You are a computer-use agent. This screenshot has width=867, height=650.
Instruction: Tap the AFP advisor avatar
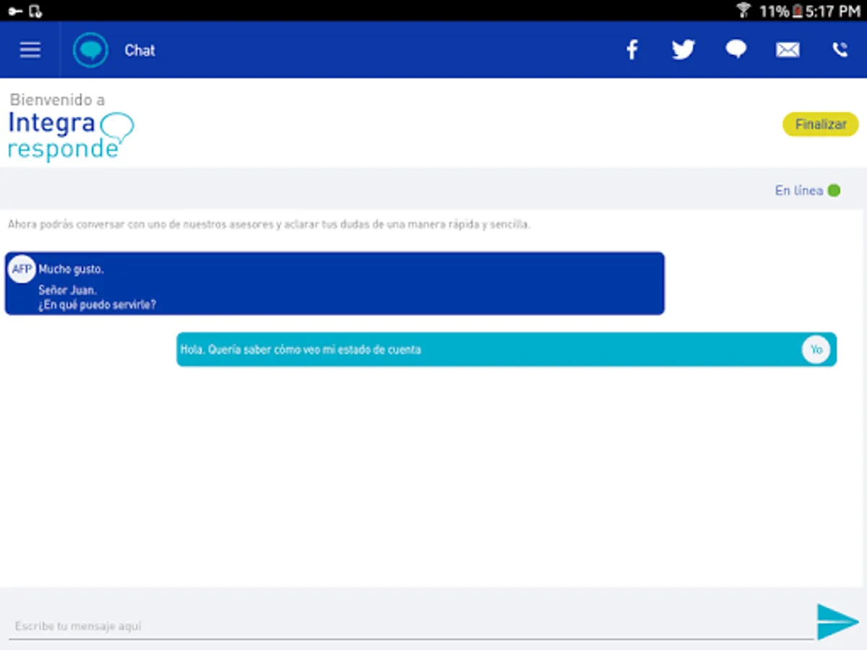coord(22,269)
